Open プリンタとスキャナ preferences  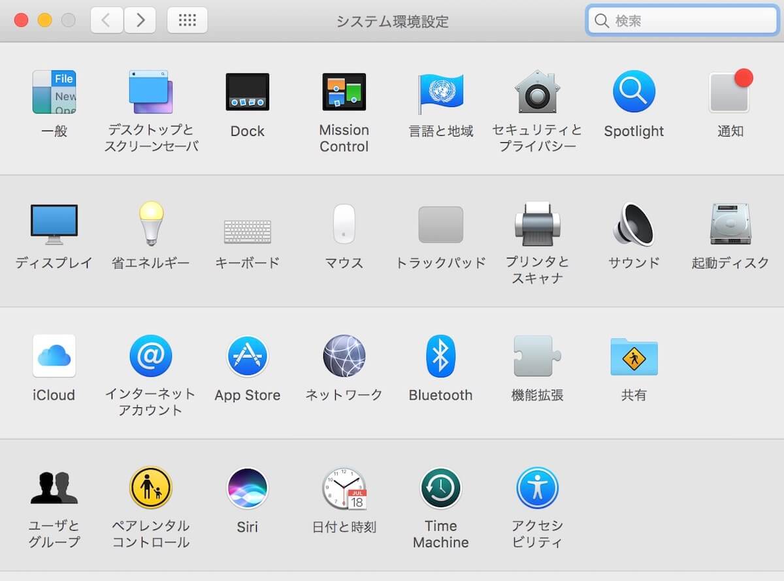point(537,224)
